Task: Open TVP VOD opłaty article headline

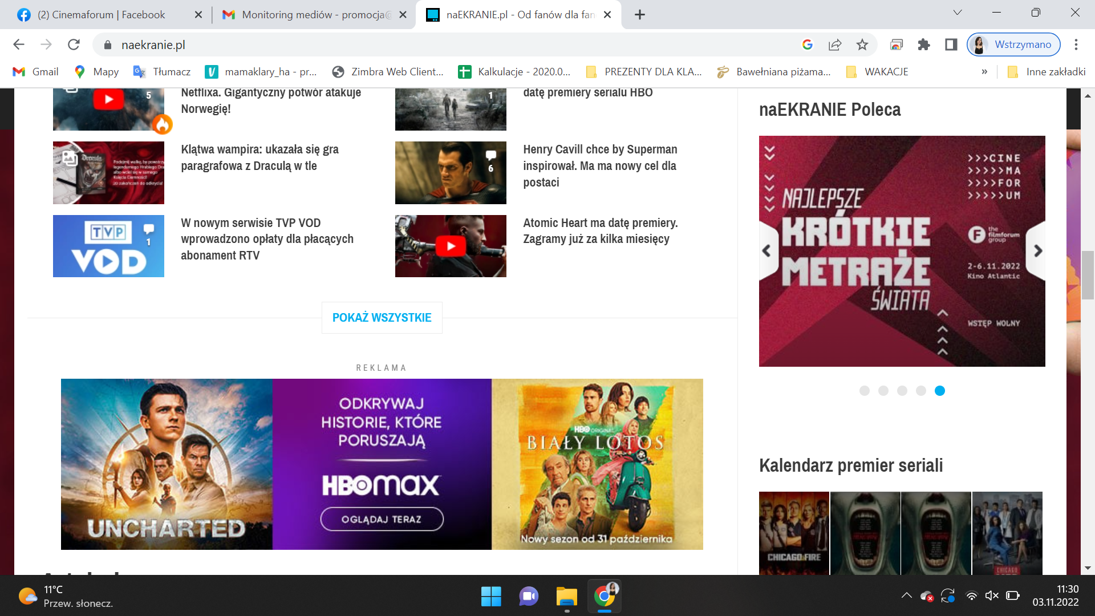Action: click(x=267, y=239)
